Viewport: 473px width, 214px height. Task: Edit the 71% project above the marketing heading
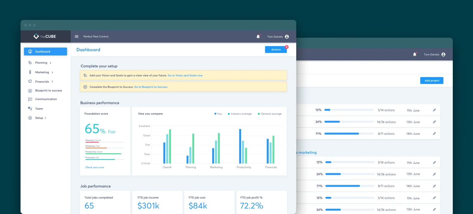pos(434,134)
